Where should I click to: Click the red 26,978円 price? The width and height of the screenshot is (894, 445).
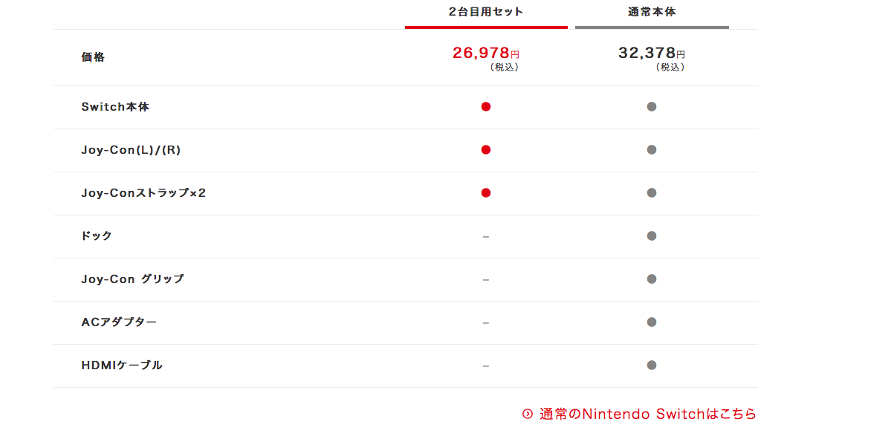click(x=486, y=53)
